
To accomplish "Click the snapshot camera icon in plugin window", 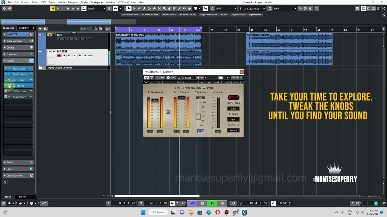I will point(221,77).
